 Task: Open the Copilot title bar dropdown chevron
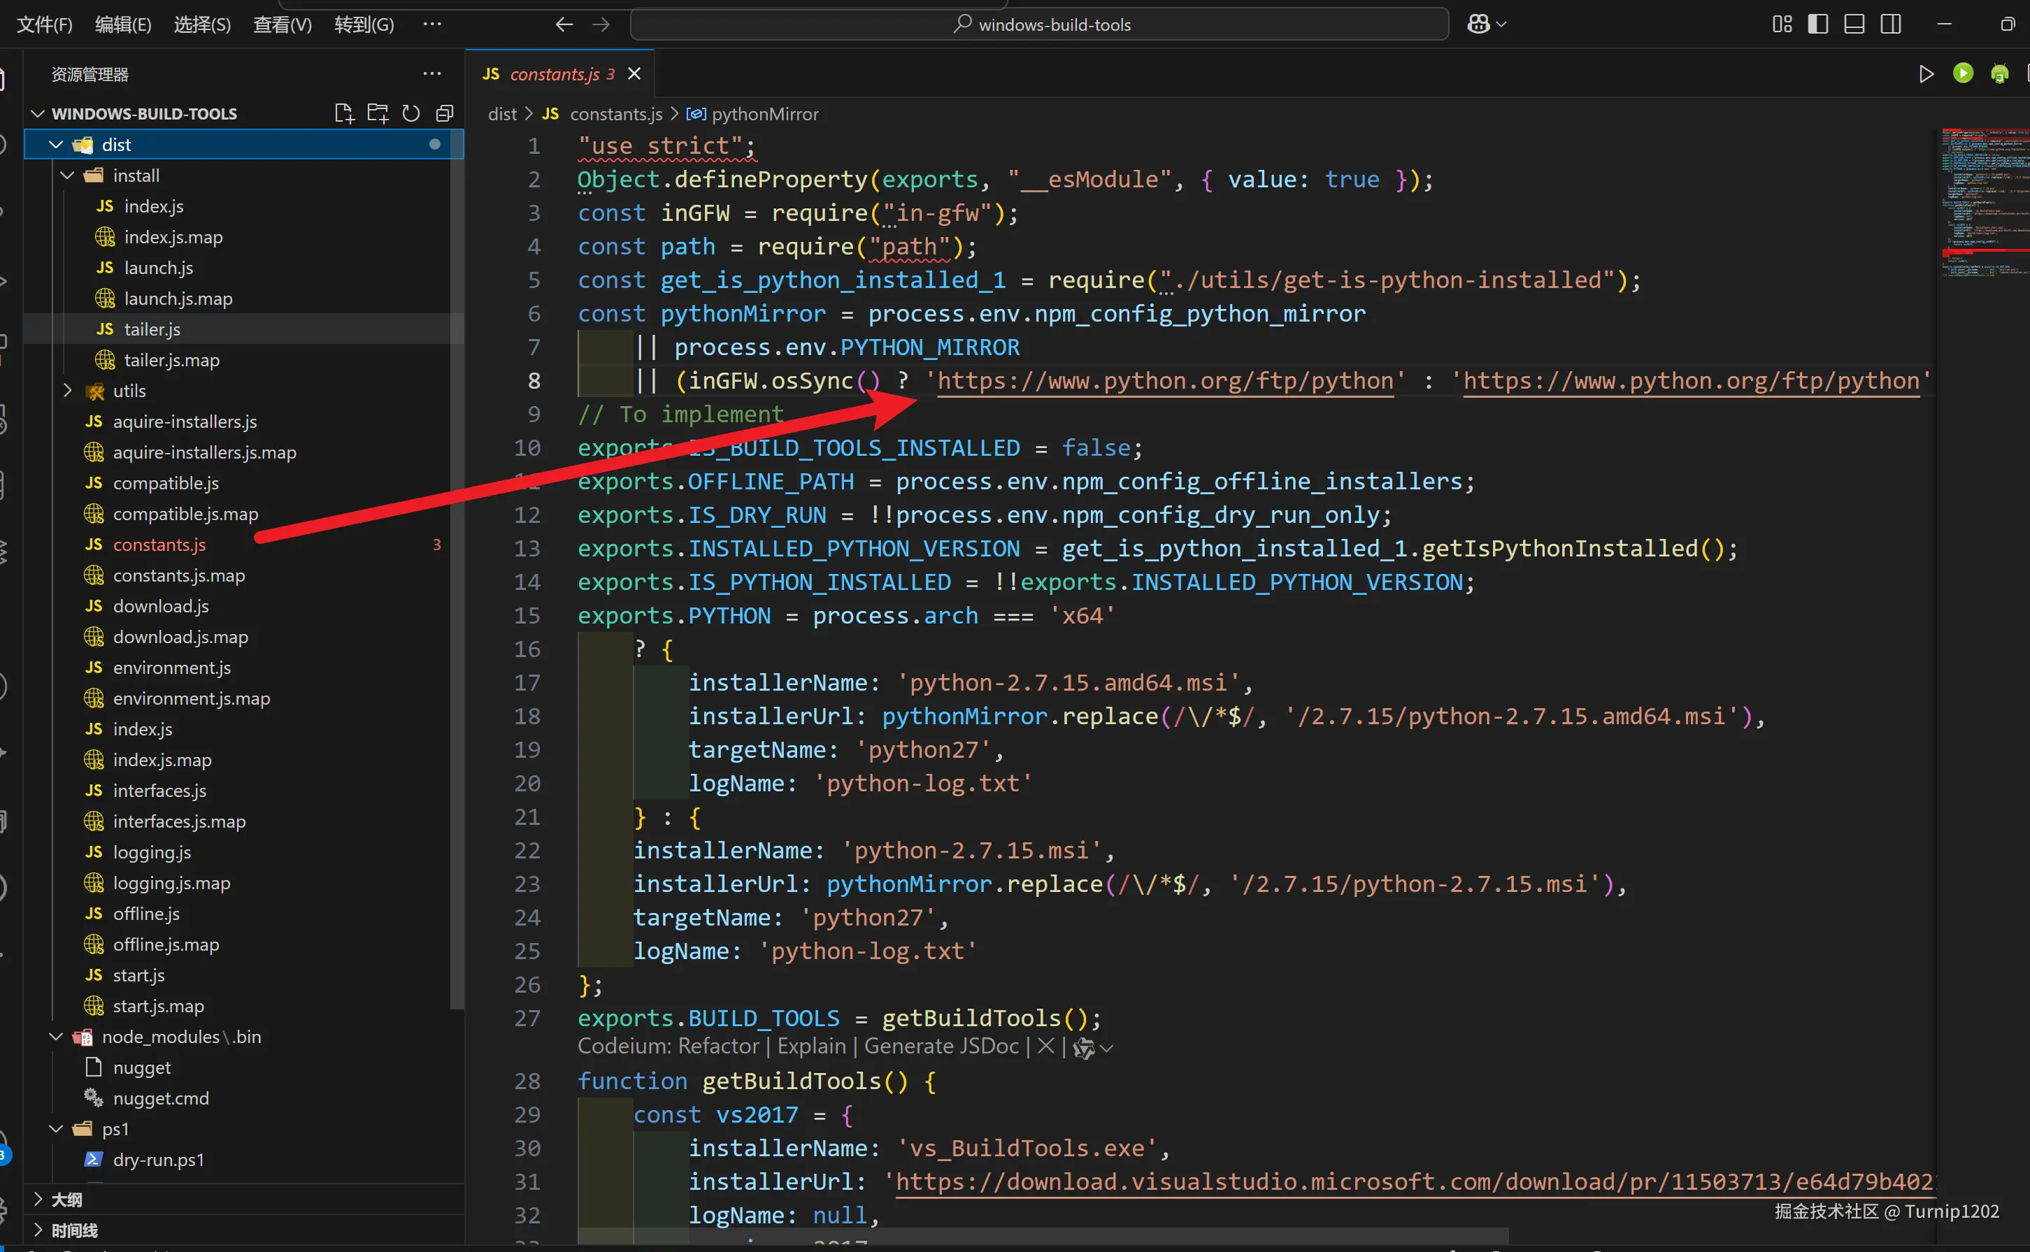[1501, 25]
